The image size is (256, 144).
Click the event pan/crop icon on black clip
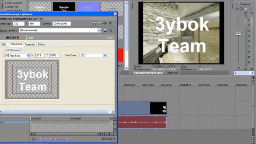(164, 107)
